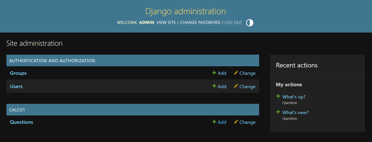Click the green plus icon beside Users

pyautogui.click(x=214, y=86)
